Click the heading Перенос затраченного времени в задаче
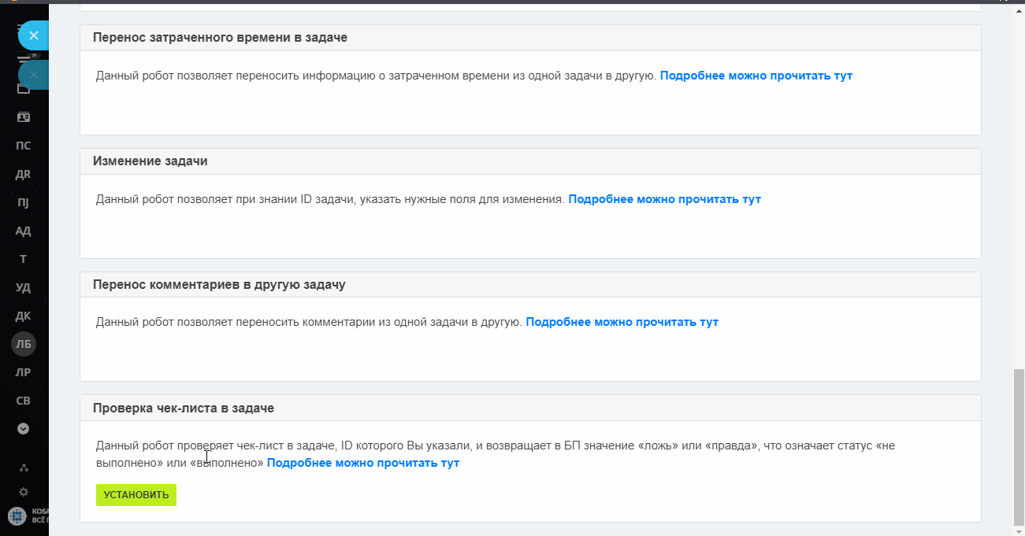This screenshot has width=1025, height=536. [220, 37]
